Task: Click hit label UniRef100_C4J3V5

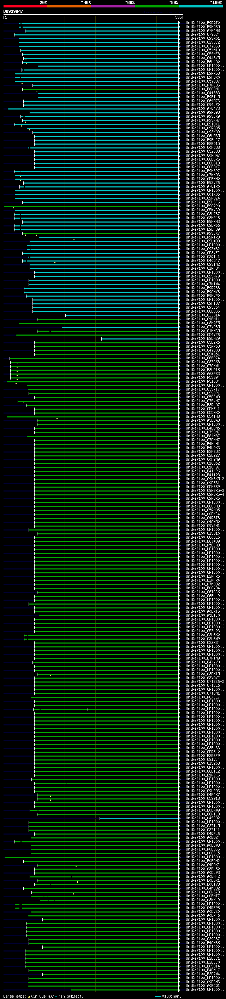Action: [202, 58]
